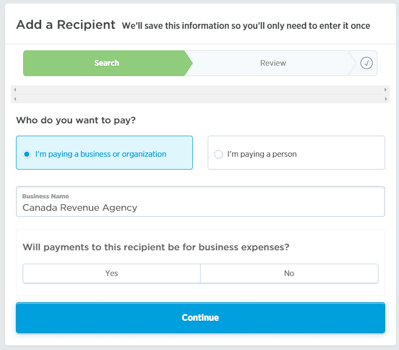This screenshot has width=399, height=350.
Task: Choose Yes for business expenses
Action: (x=112, y=273)
